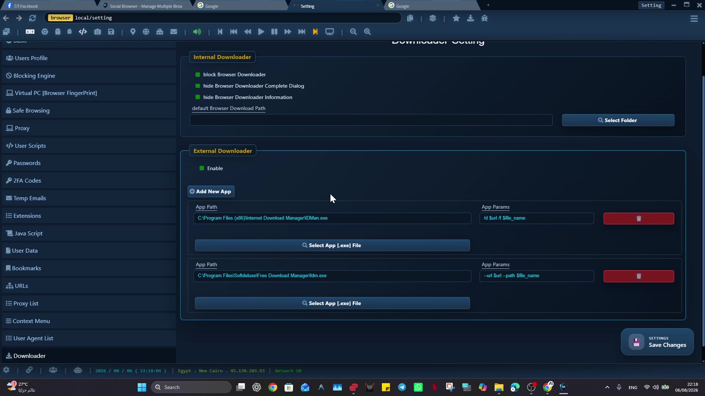Click the globe icon in the toolbar
Image resolution: width=705 pixels, height=396 pixels.
(146, 32)
